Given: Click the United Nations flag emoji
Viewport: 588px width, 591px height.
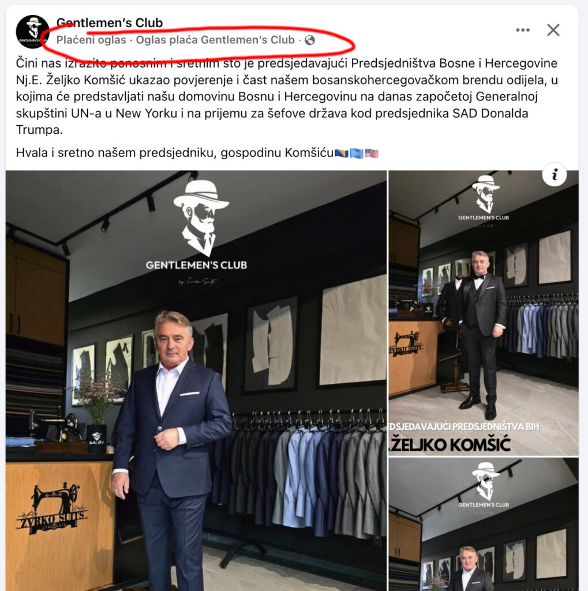Looking at the screenshot, I should pyautogui.click(x=356, y=154).
